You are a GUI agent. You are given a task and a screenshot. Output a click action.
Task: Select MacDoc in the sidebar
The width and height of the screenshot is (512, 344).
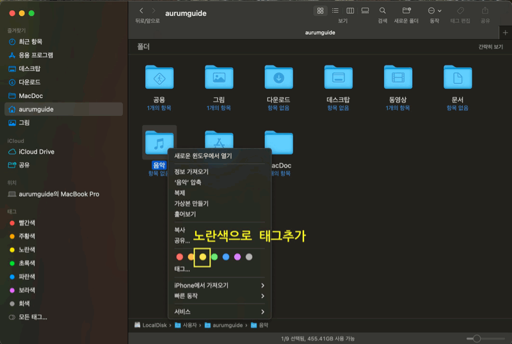[63, 95]
